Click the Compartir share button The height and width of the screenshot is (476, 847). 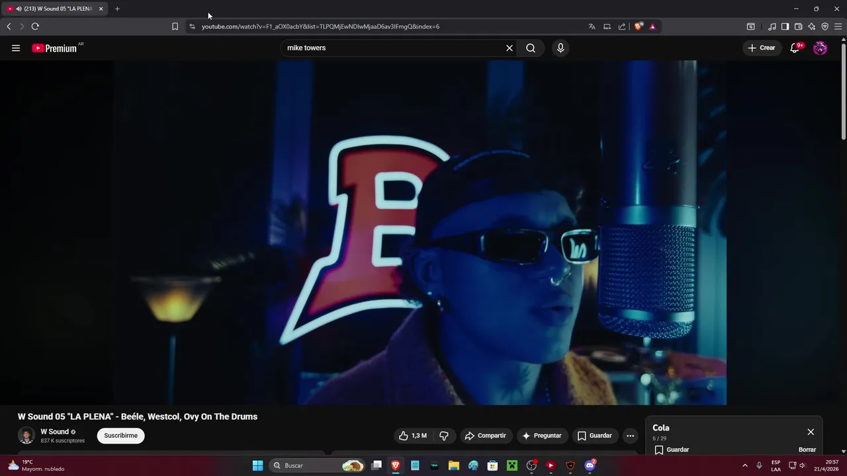[x=485, y=436]
